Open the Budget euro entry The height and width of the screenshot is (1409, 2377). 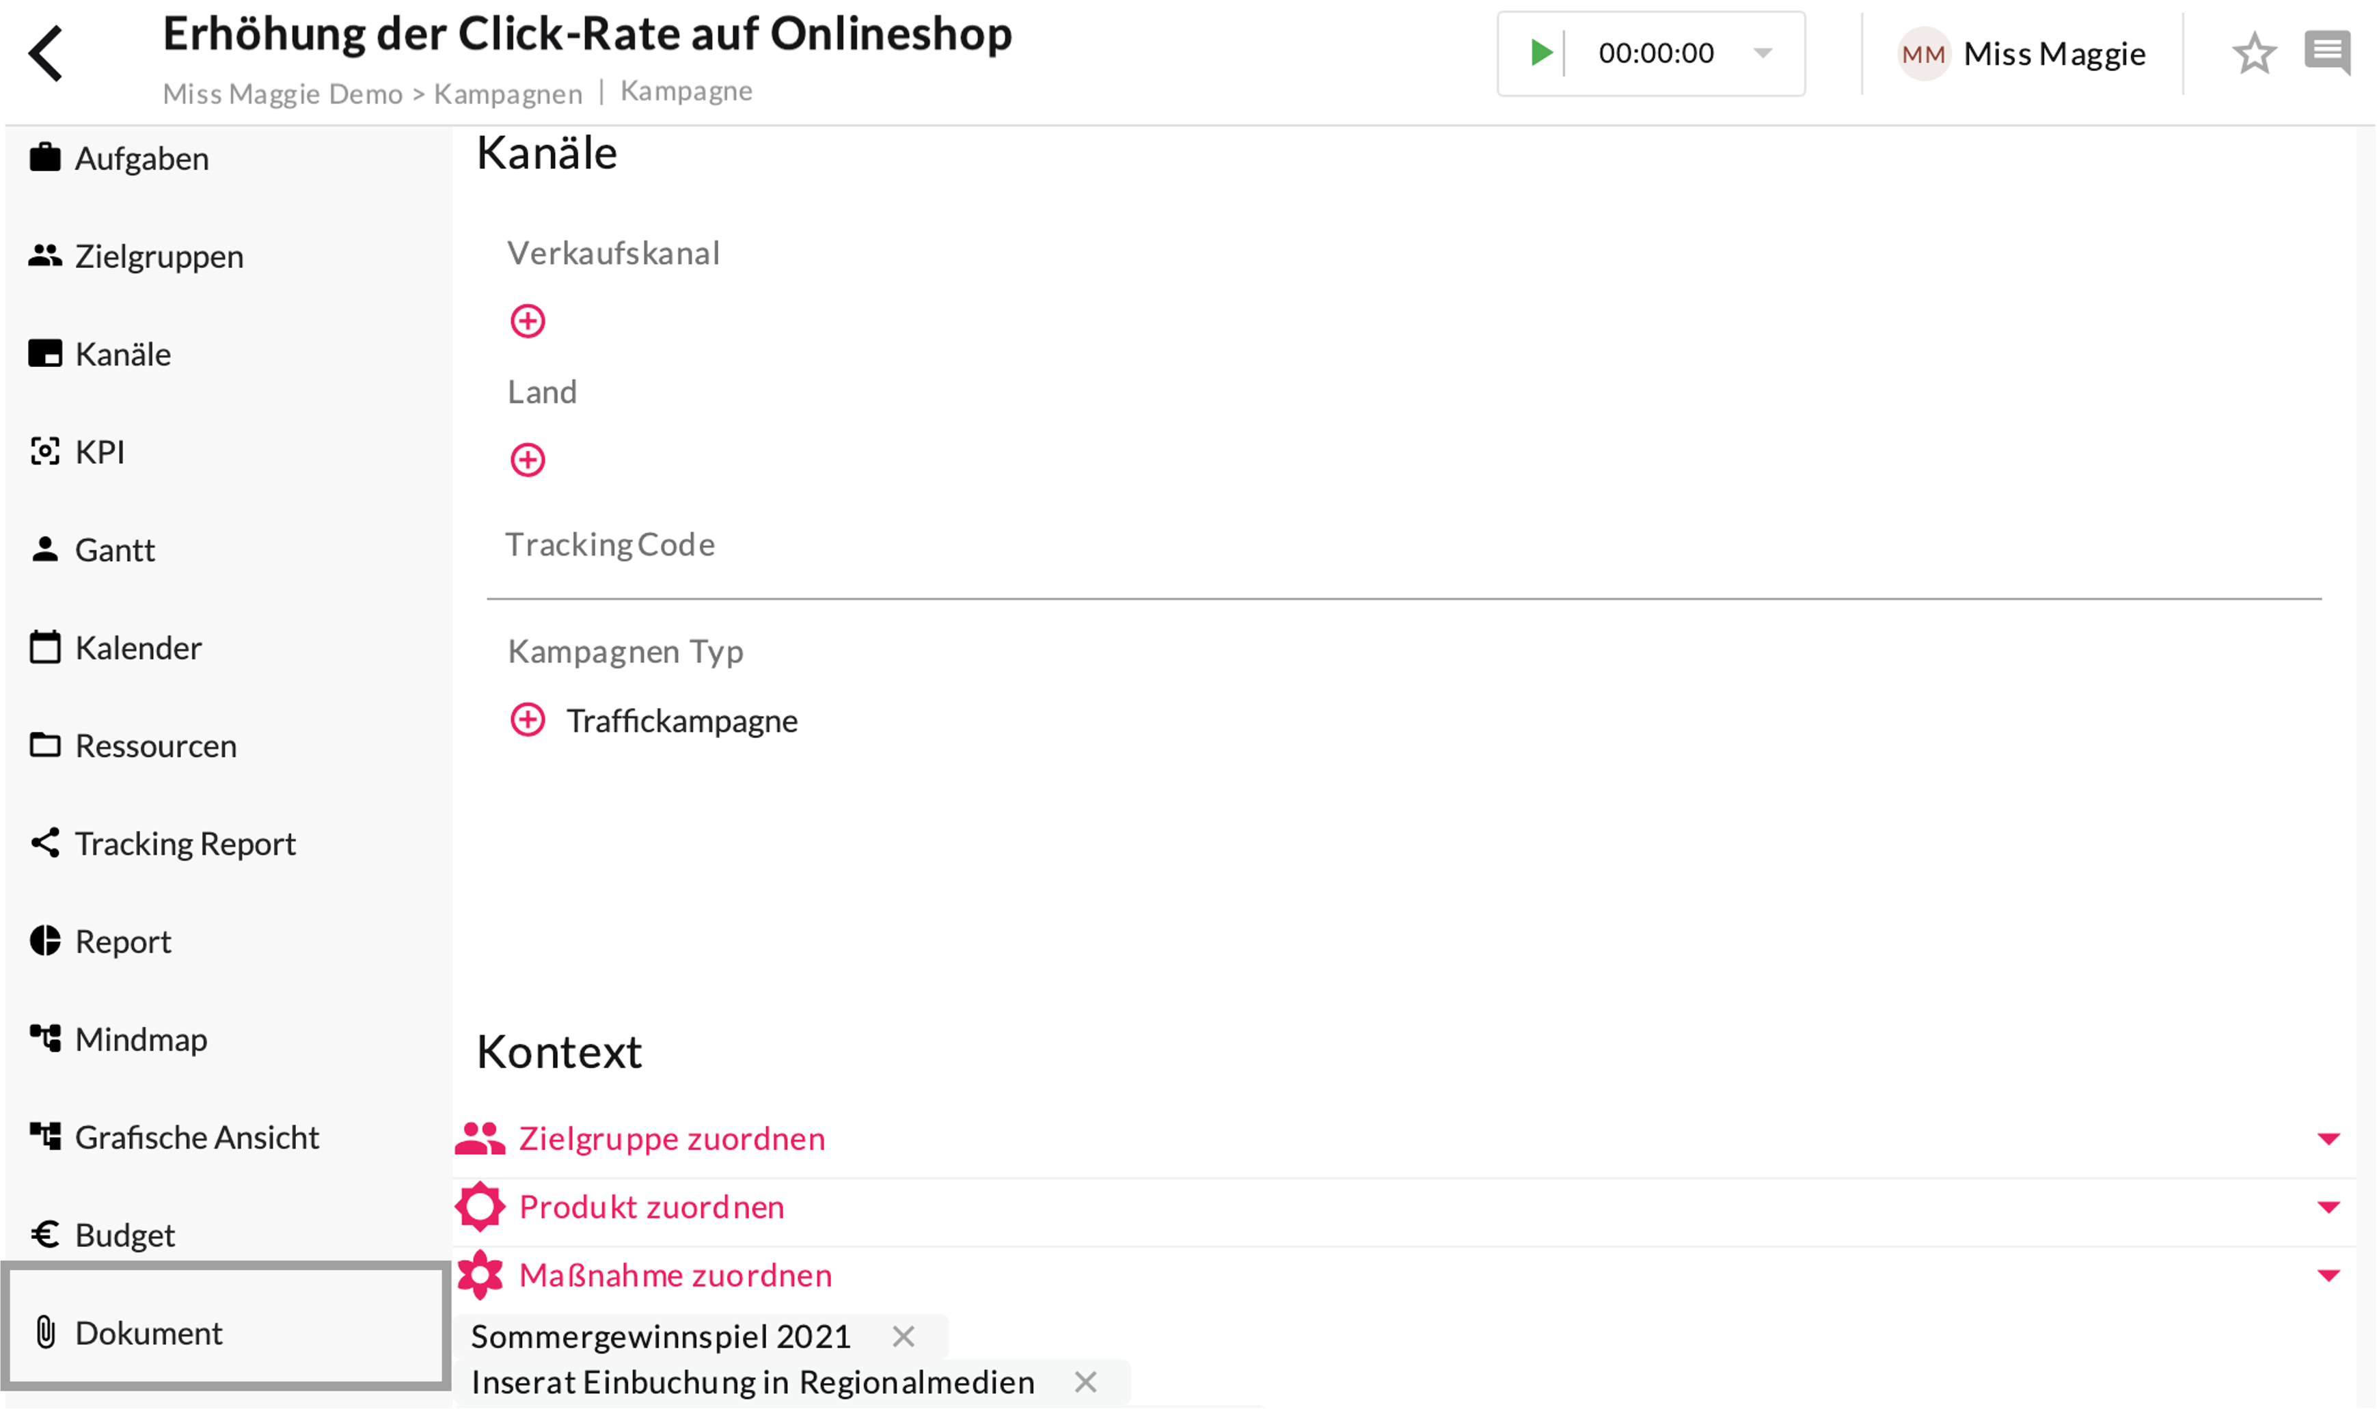click(x=124, y=1235)
